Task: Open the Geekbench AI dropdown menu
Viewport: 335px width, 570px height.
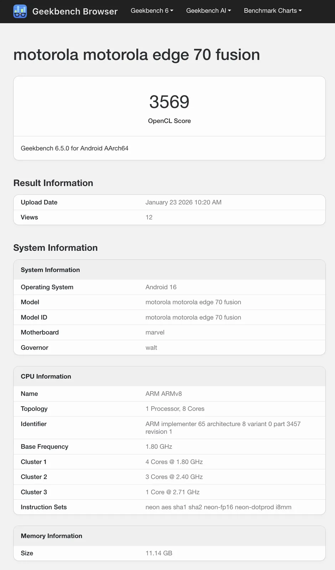Action: point(208,11)
